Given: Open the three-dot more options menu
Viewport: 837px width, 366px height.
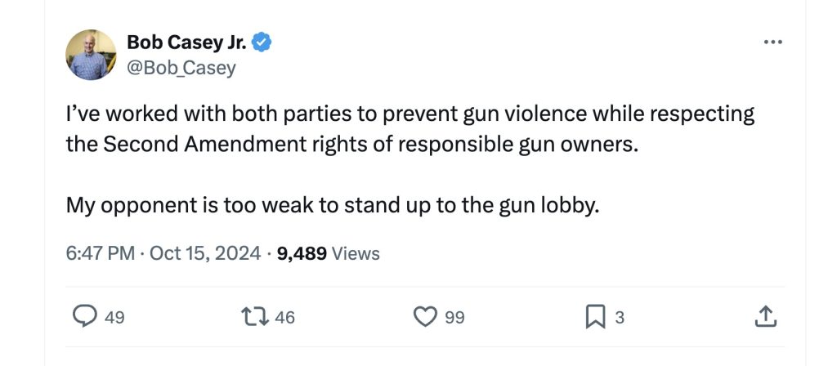Looking at the screenshot, I should [x=772, y=43].
